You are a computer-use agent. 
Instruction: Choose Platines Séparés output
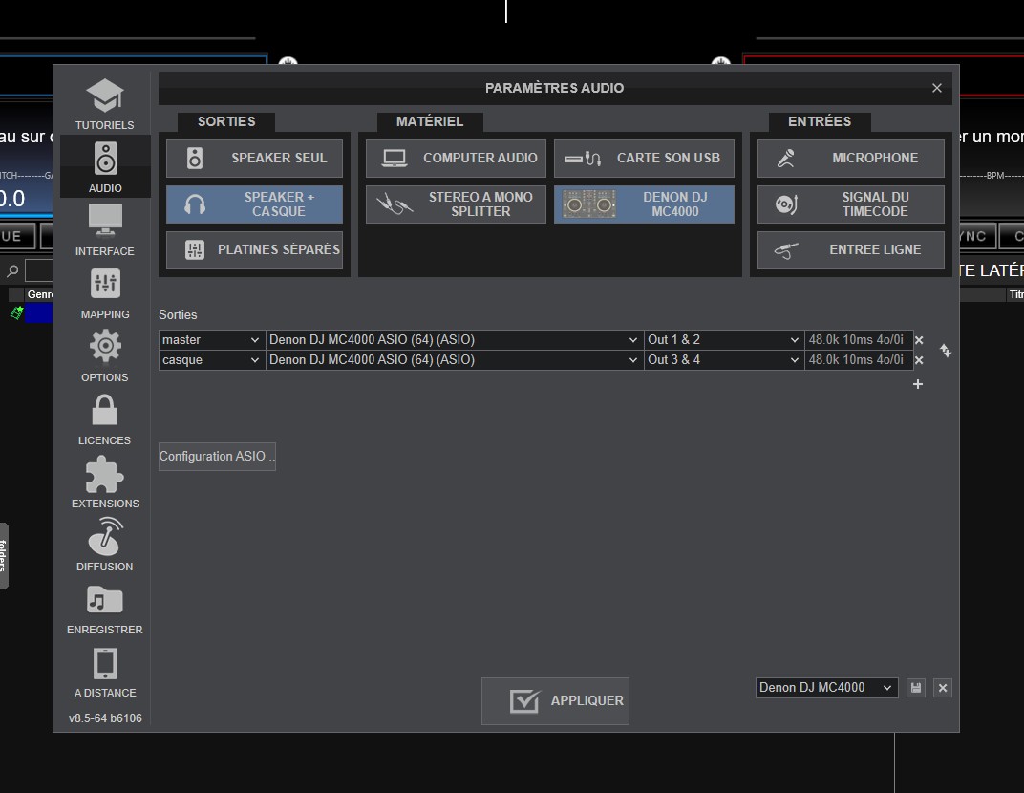coord(254,250)
